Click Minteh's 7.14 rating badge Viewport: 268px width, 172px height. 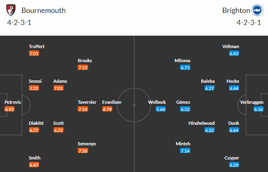pyautogui.click(x=185, y=151)
